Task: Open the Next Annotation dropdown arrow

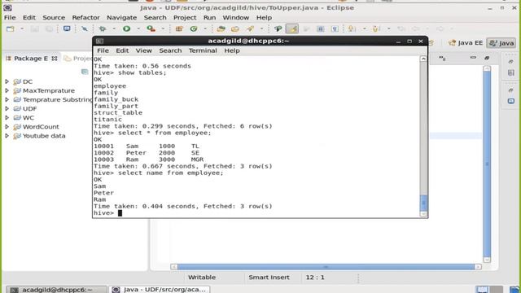Action: pyautogui.click(x=364, y=29)
